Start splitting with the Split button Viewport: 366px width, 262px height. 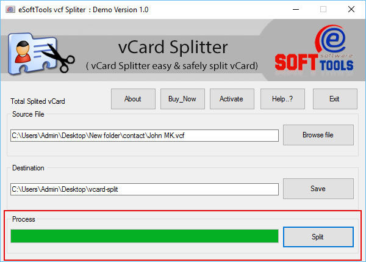[x=318, y=237]
